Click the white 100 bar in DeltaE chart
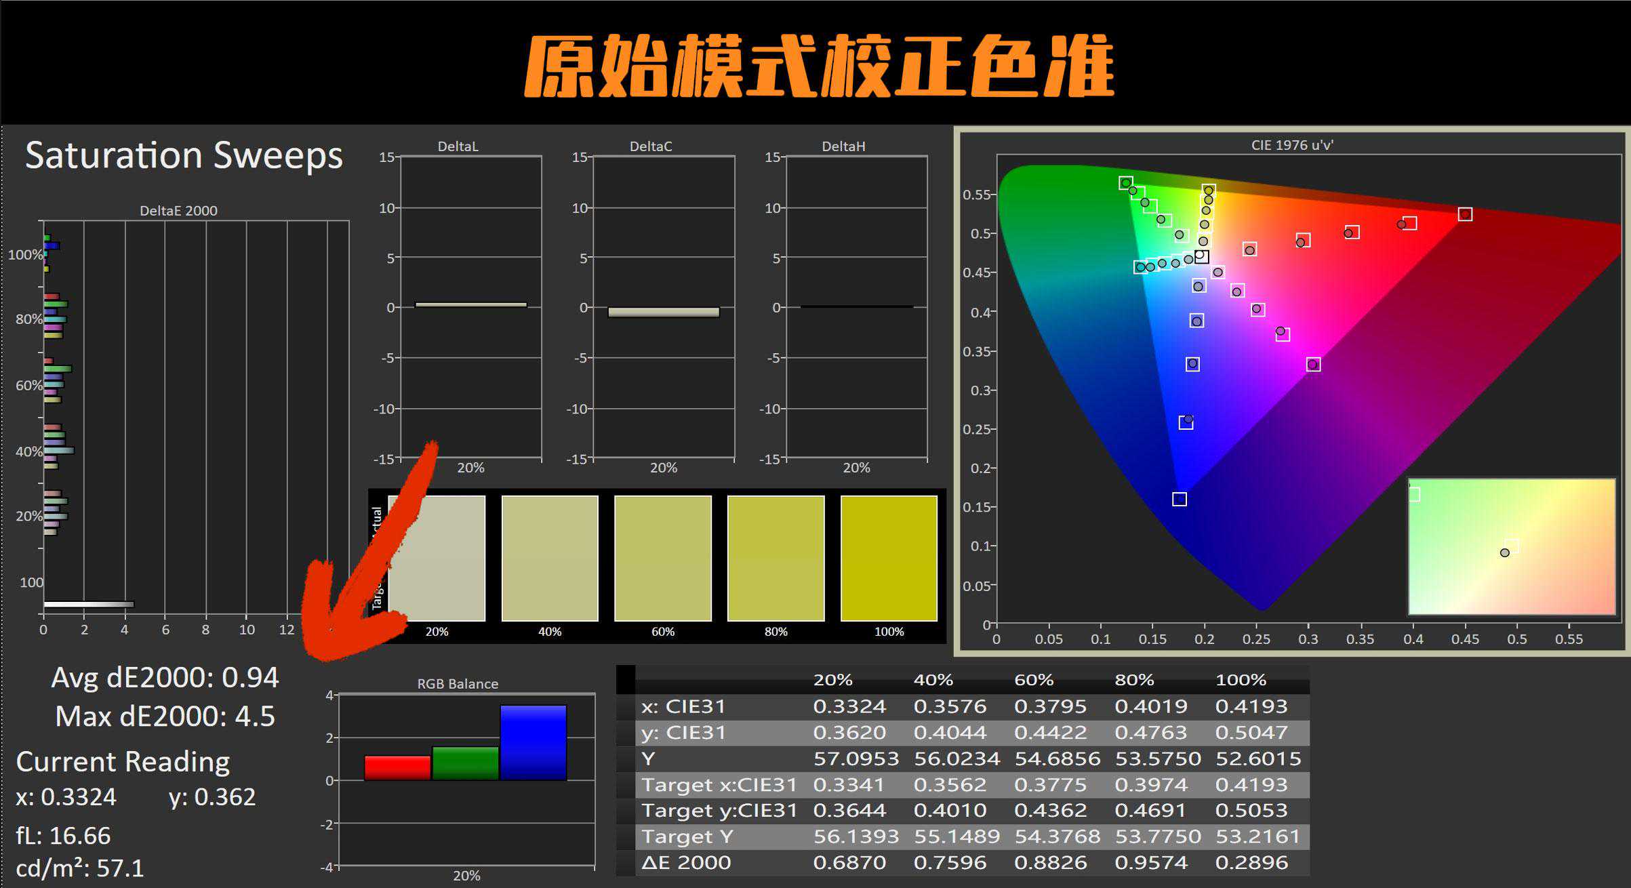The height and width of the screenshot is (888, 1631). [88, 604]
